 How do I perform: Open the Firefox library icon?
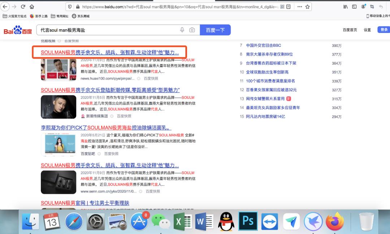[x=346, y=7]
